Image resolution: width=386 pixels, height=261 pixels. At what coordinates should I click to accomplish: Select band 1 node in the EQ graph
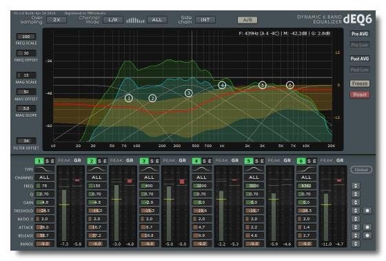pos(128,98)
